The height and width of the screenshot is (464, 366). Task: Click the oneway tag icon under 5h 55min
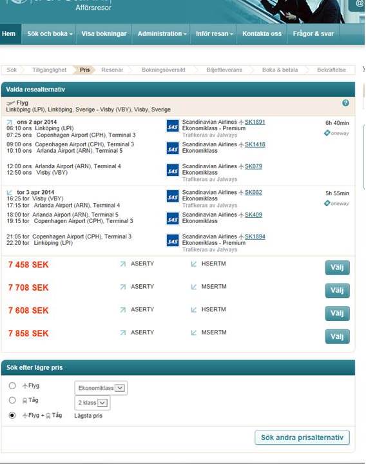327,203
